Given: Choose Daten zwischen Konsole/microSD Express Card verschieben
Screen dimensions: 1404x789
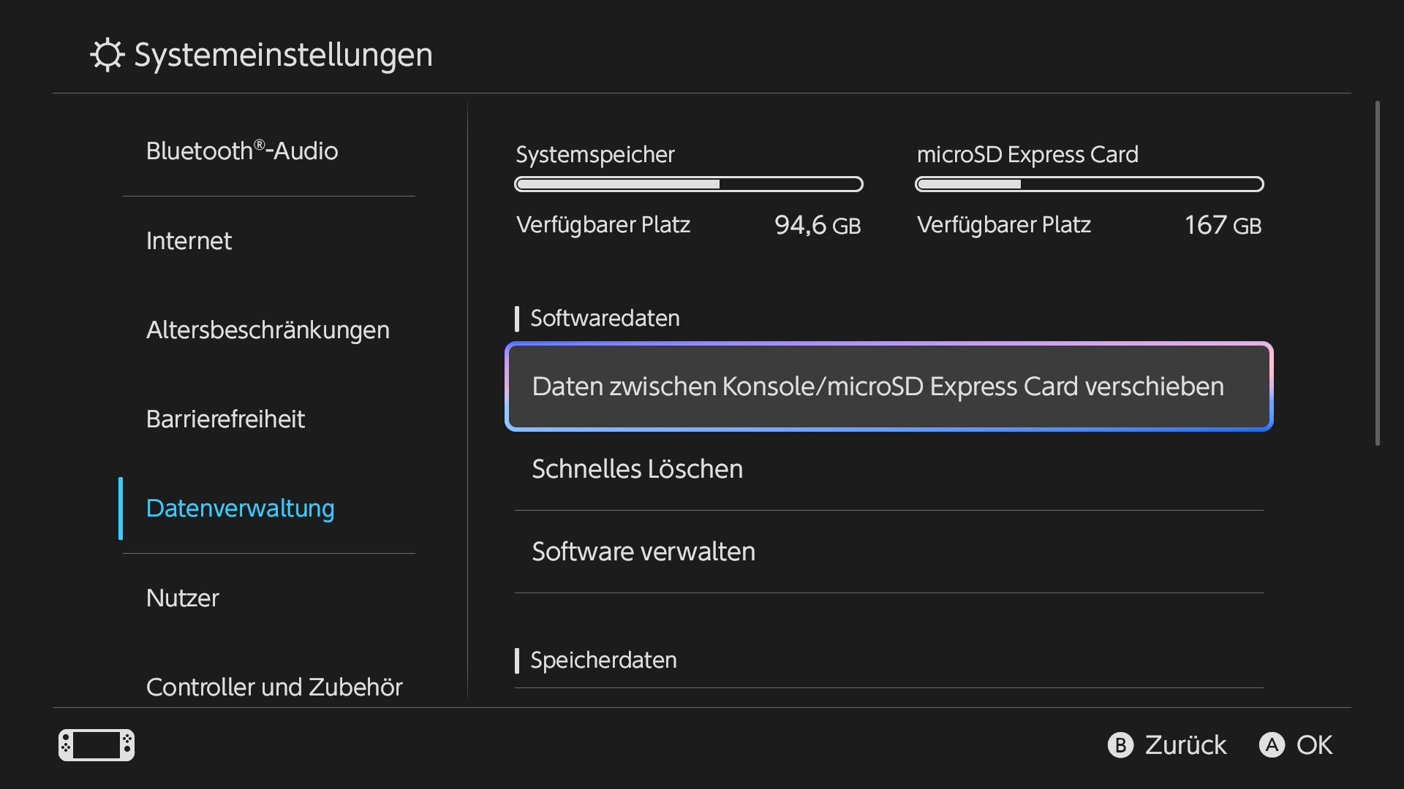Looking at the screenshot, I should (x=889, y=386).
